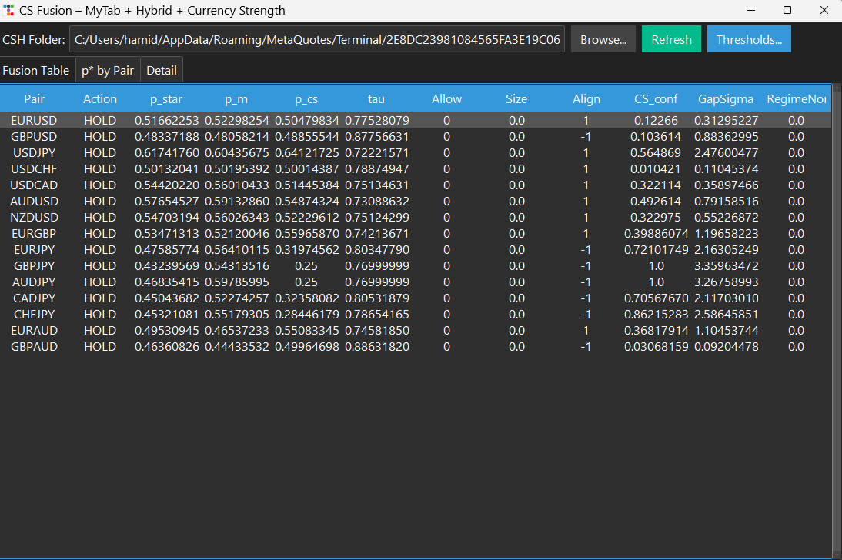This screenshot has width=842, height=560.
Task: Click the CS_conf column header
Action: [656, 98]
